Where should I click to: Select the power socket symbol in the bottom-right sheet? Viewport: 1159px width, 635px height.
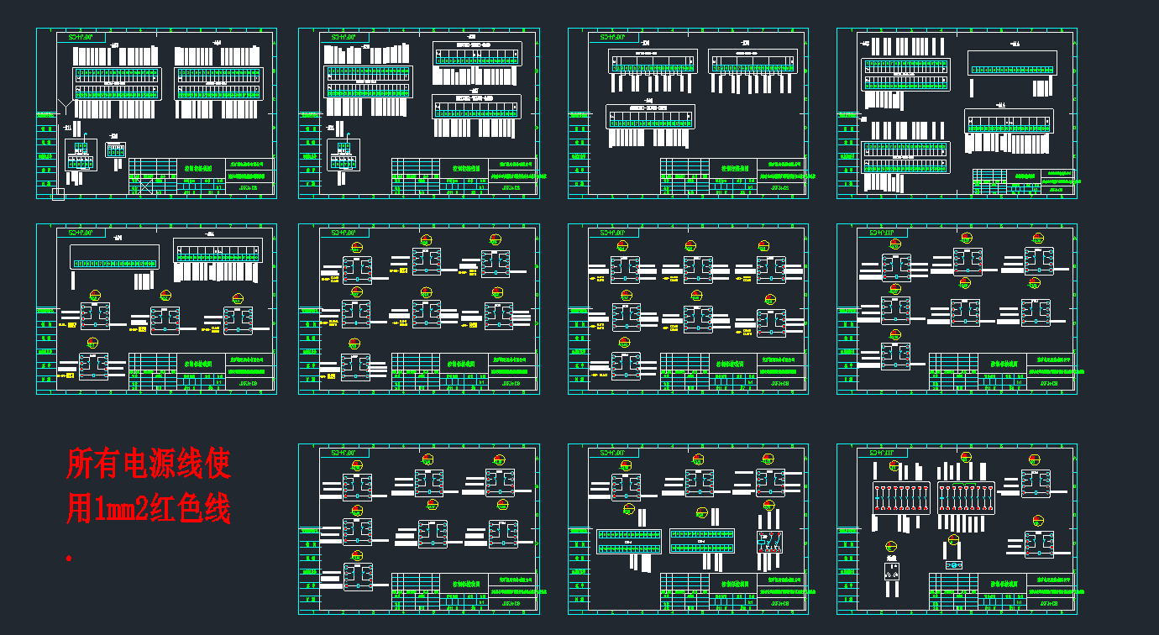pyautogui.click(x=892, y=572)
